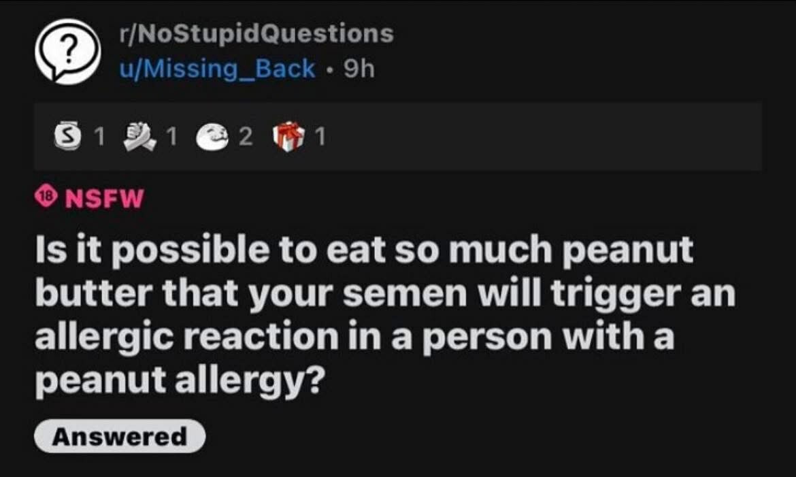Click the smiling face award icon
This screenshot has width=796, height=477.
[213, 136]
